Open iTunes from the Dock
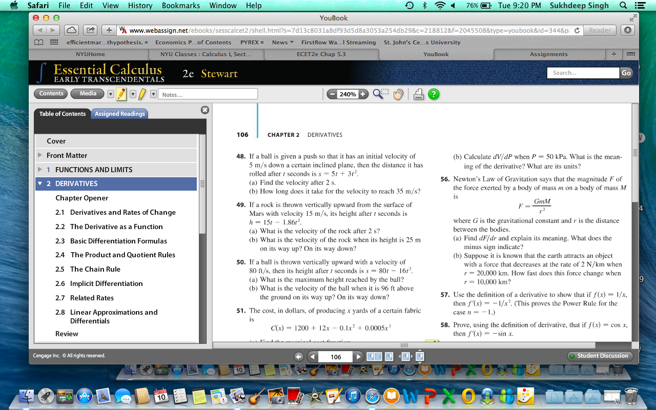This screenshot has height=410, width=656. [x=352, y=396]
